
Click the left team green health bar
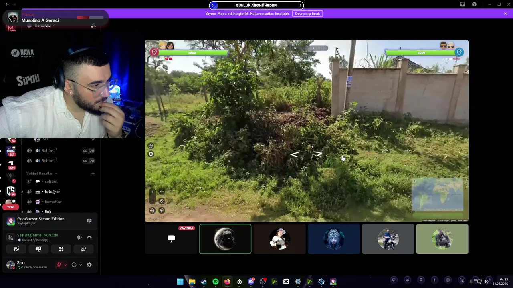(x=192, y=53)
